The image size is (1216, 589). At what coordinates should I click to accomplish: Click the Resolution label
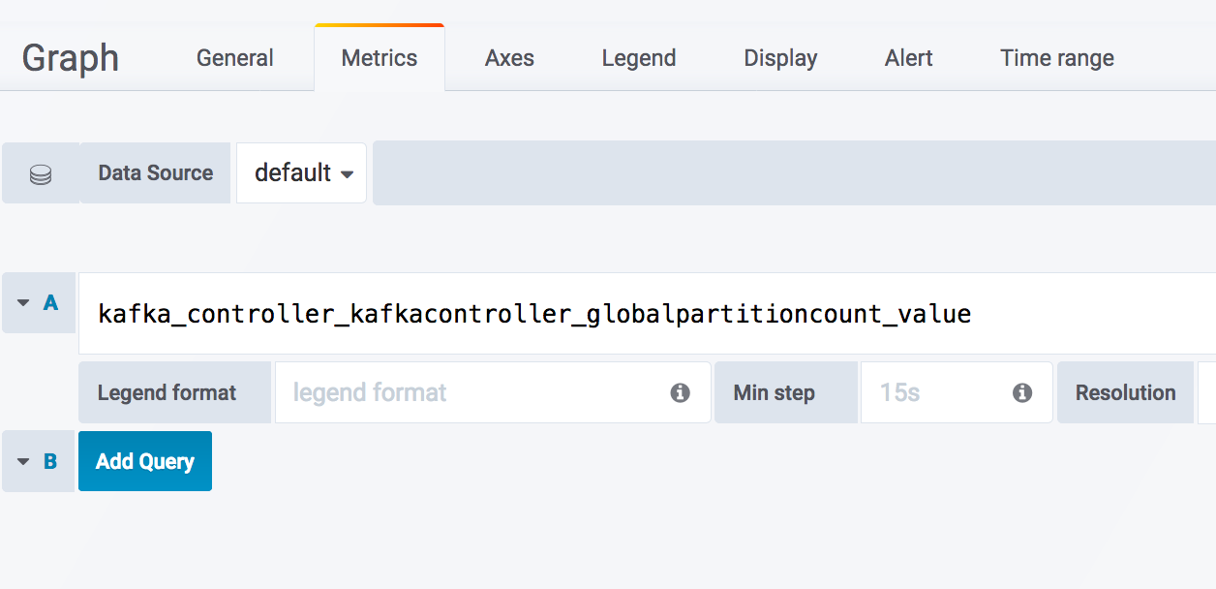1126,392
